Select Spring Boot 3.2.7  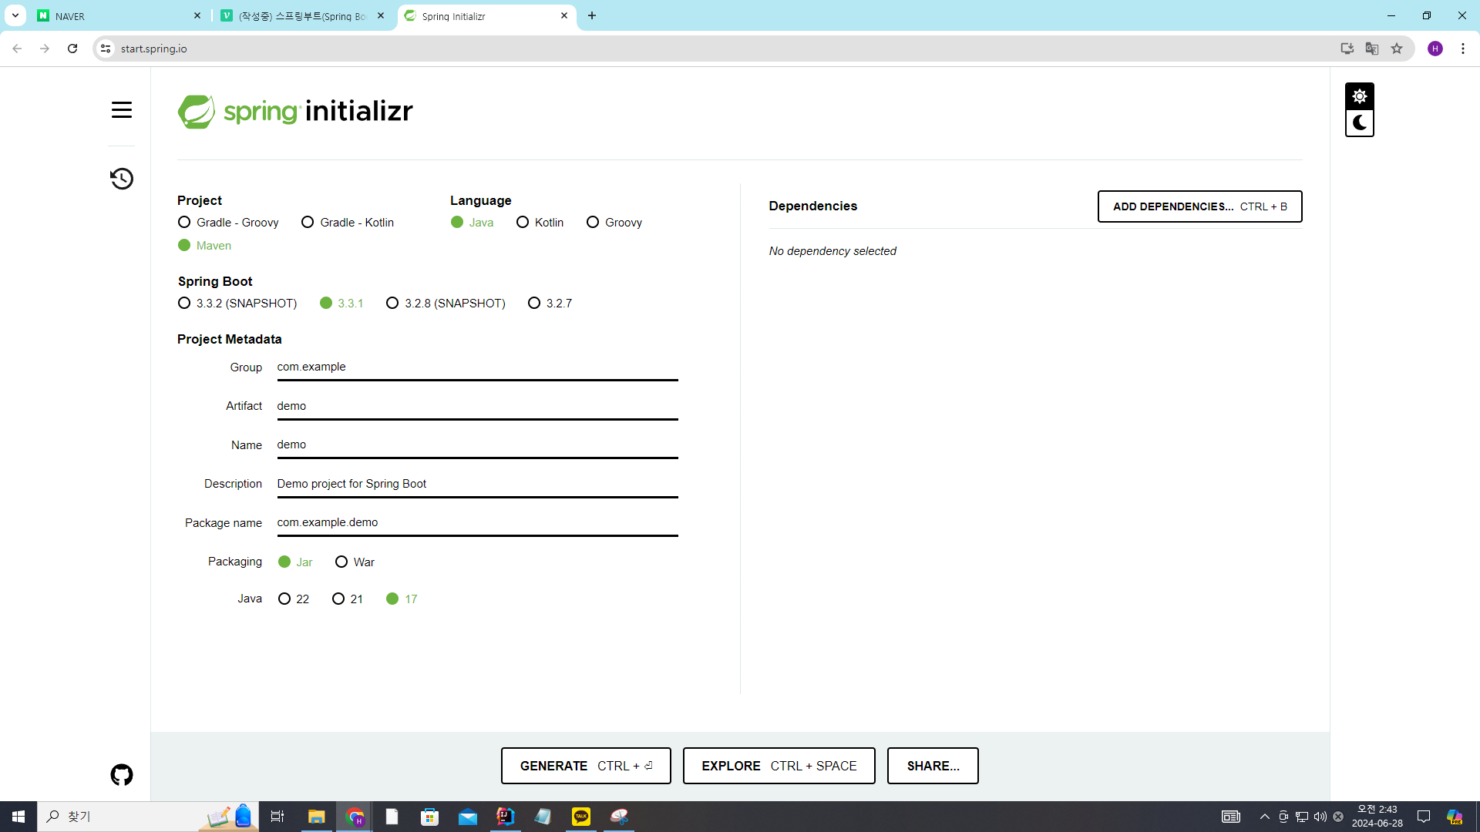coord(550,304)
